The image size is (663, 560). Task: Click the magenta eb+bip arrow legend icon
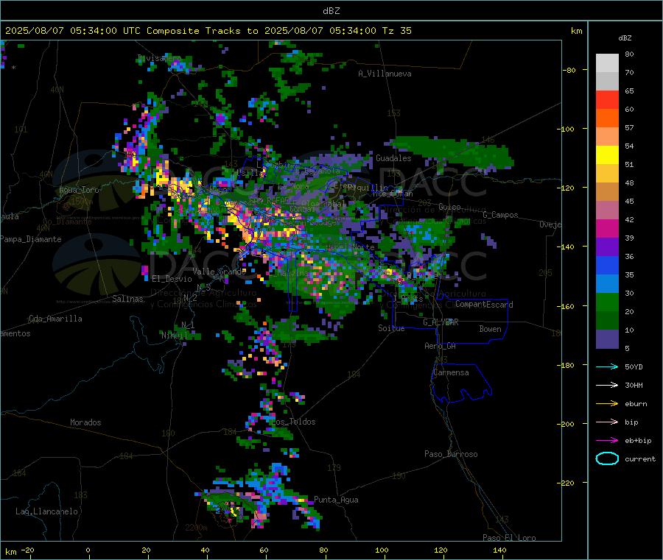click(x=607, y=441)
